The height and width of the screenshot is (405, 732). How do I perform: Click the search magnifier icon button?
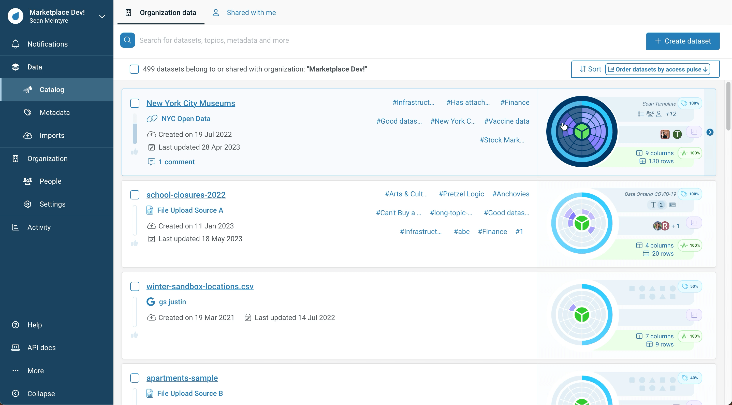pos(128,40)
